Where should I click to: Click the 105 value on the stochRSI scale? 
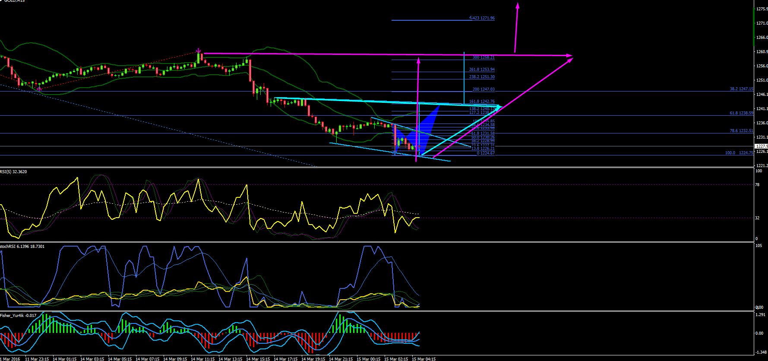(x=759, y=246)
